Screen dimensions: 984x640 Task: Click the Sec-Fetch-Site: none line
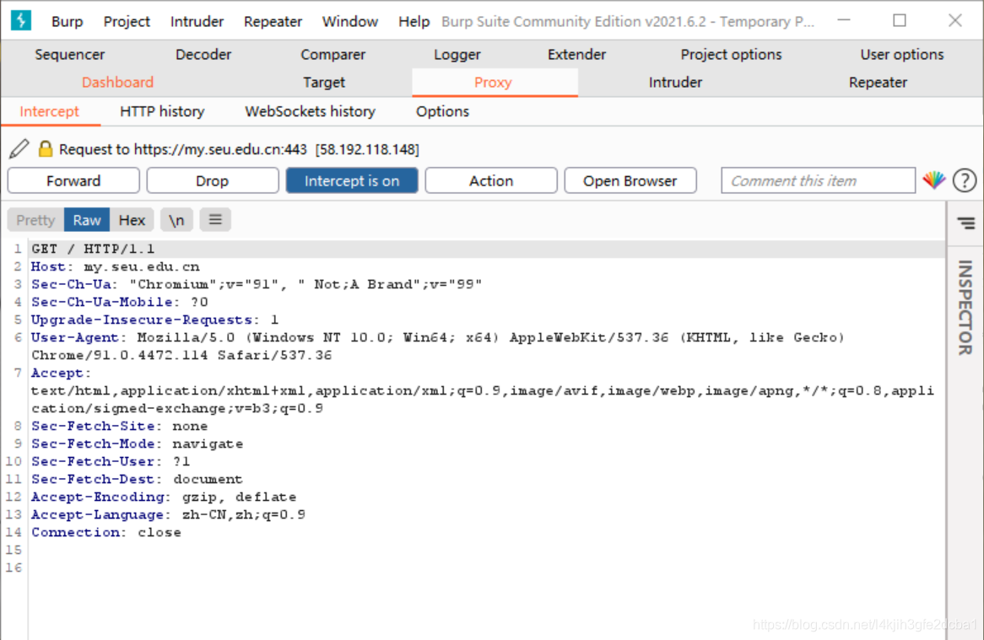119,426
